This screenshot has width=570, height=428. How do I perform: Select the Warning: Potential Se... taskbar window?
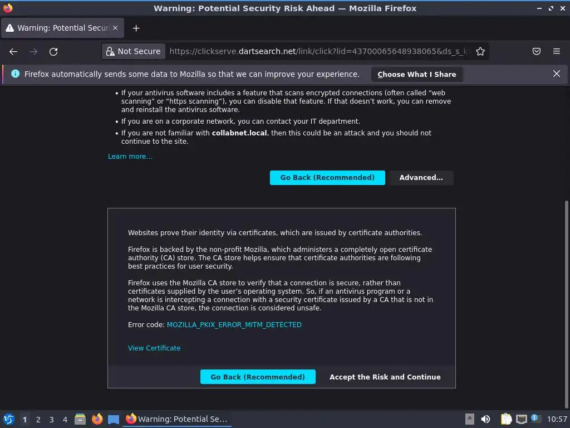click(x=177, y=419)
